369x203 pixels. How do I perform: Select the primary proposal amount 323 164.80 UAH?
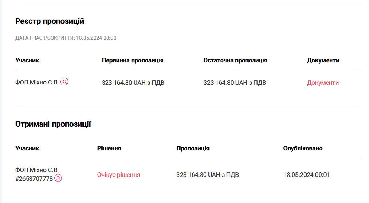pos(133,83)
